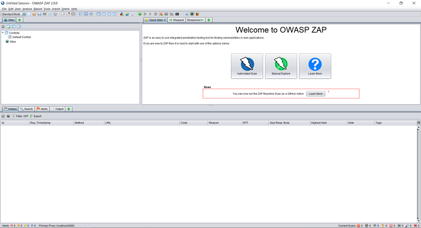Open the Tools menu
The height and width of the screenshot is (228, 421).
pos(47,9)
